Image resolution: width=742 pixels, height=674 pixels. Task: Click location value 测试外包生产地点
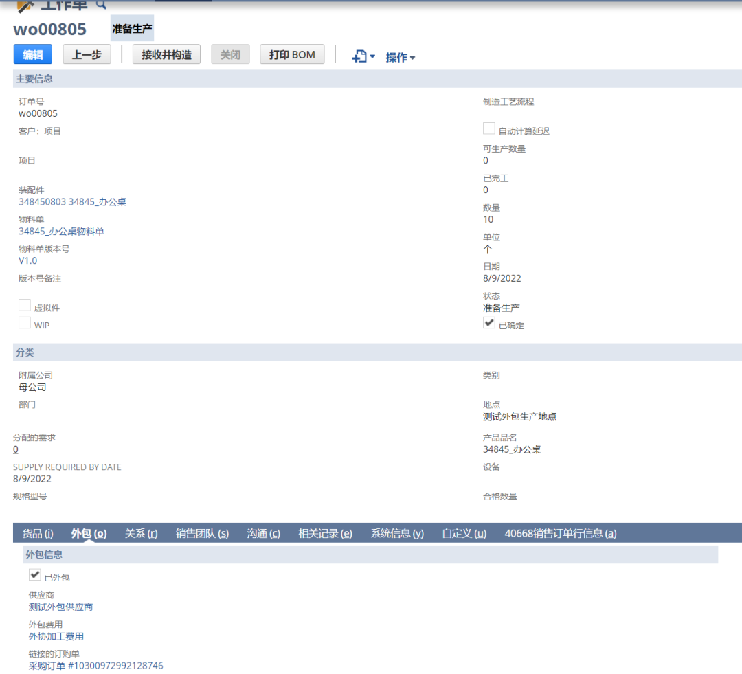519,416
